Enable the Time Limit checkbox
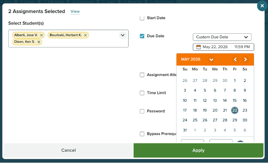 pos(142,93)
